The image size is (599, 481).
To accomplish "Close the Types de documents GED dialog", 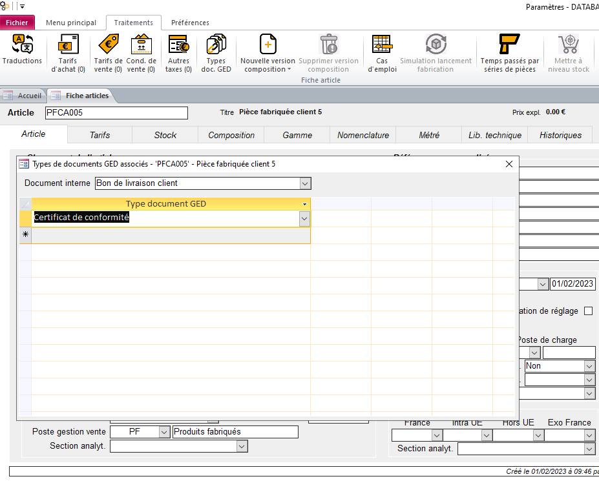I will coord(509,164).
